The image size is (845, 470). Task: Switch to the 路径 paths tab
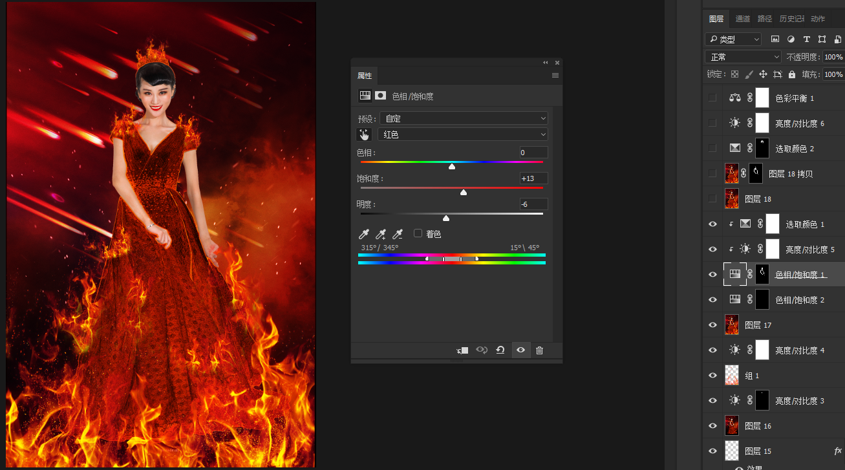click(765, 19)
